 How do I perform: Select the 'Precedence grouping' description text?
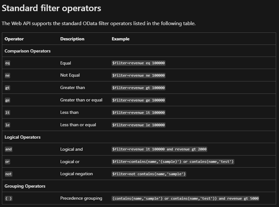click(81, 198)
